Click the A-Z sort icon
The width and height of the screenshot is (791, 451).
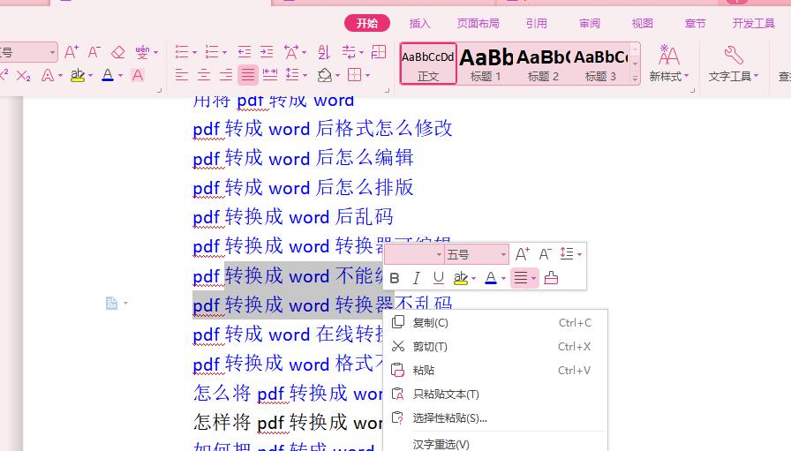coord(324,52)
